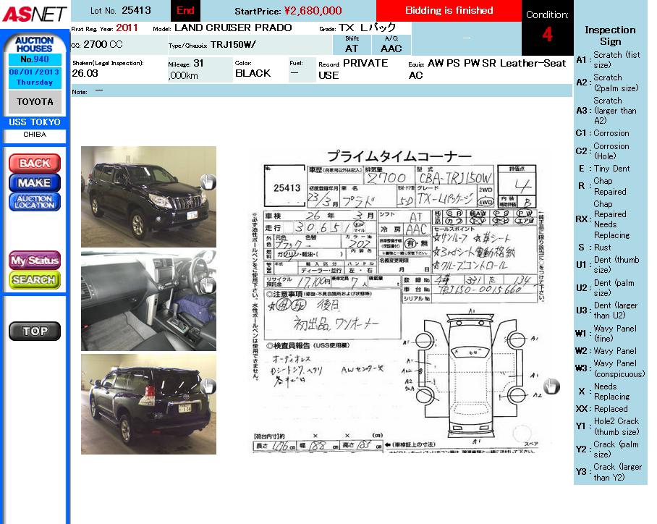
Task: Click the green SEARCH button
Action: 34,279
